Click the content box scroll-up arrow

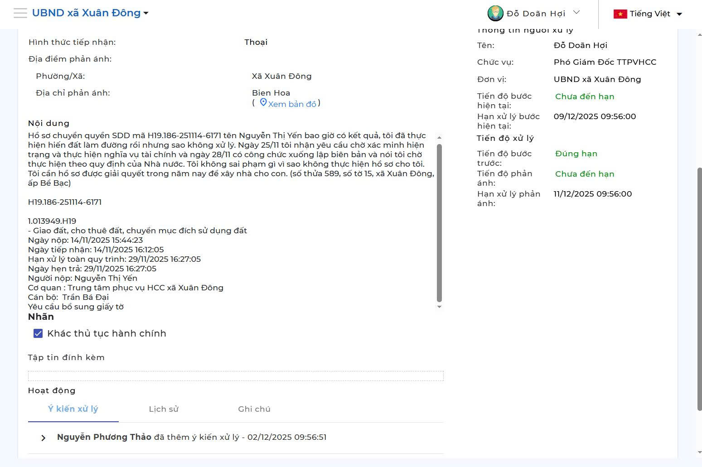439,137
